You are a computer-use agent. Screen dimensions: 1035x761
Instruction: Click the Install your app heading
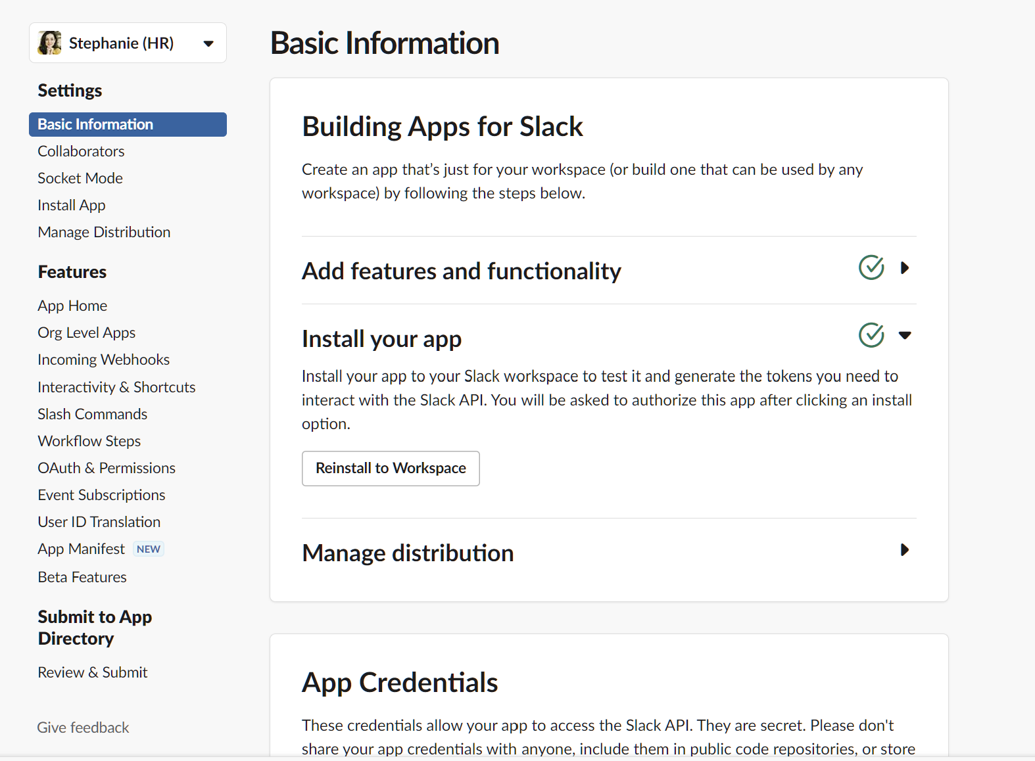(381, 339)
